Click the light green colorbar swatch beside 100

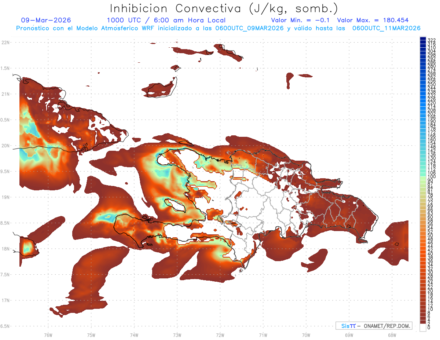423,178
